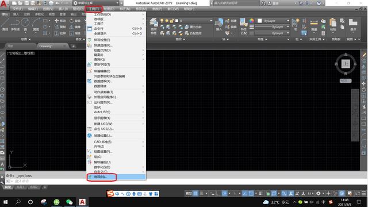
Task: Click Load Application entry in Tools menu
Action: (x=116, y=97)
